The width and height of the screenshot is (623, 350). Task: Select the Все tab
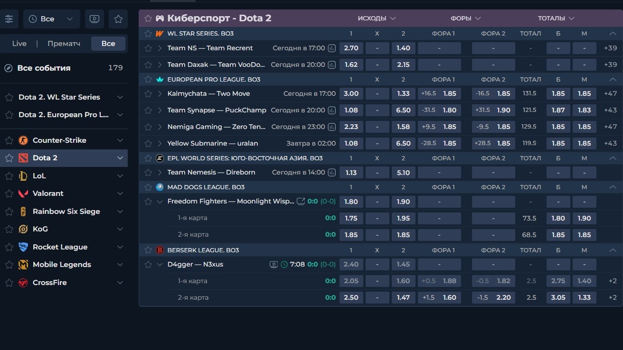pyautogui.click(x=108, y=44)
